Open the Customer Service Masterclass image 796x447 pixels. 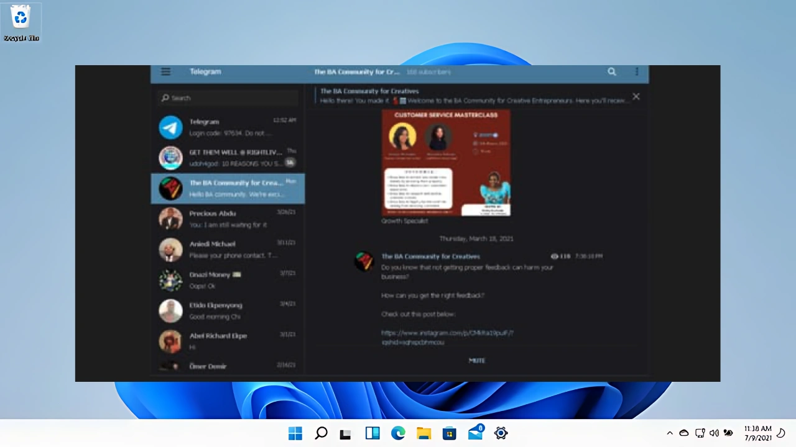(446, 163)
